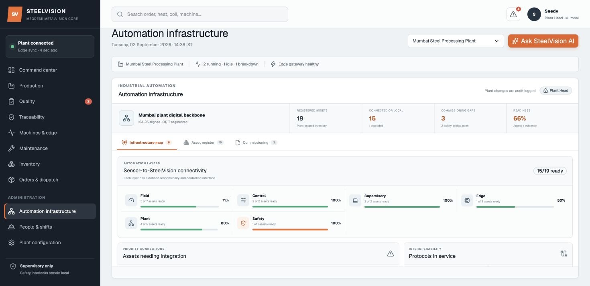Click the Command center grid icon
This screenshot has width=590, height=286.
point(12,70)
